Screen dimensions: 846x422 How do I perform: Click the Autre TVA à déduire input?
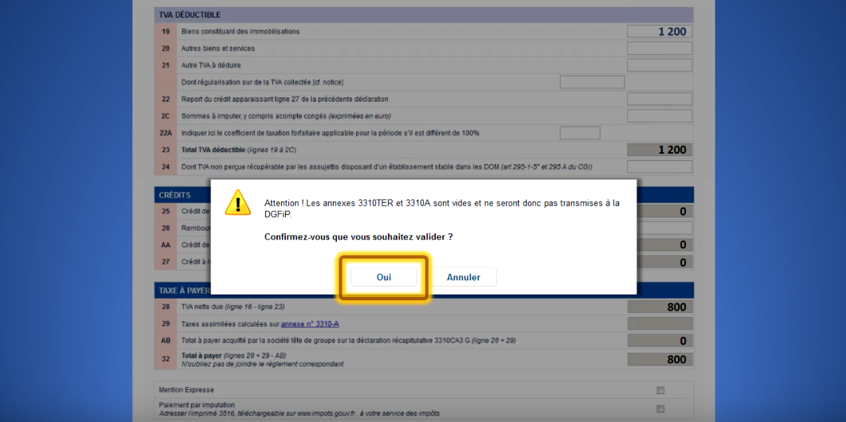pyautogui.click(x=659, y=65)
